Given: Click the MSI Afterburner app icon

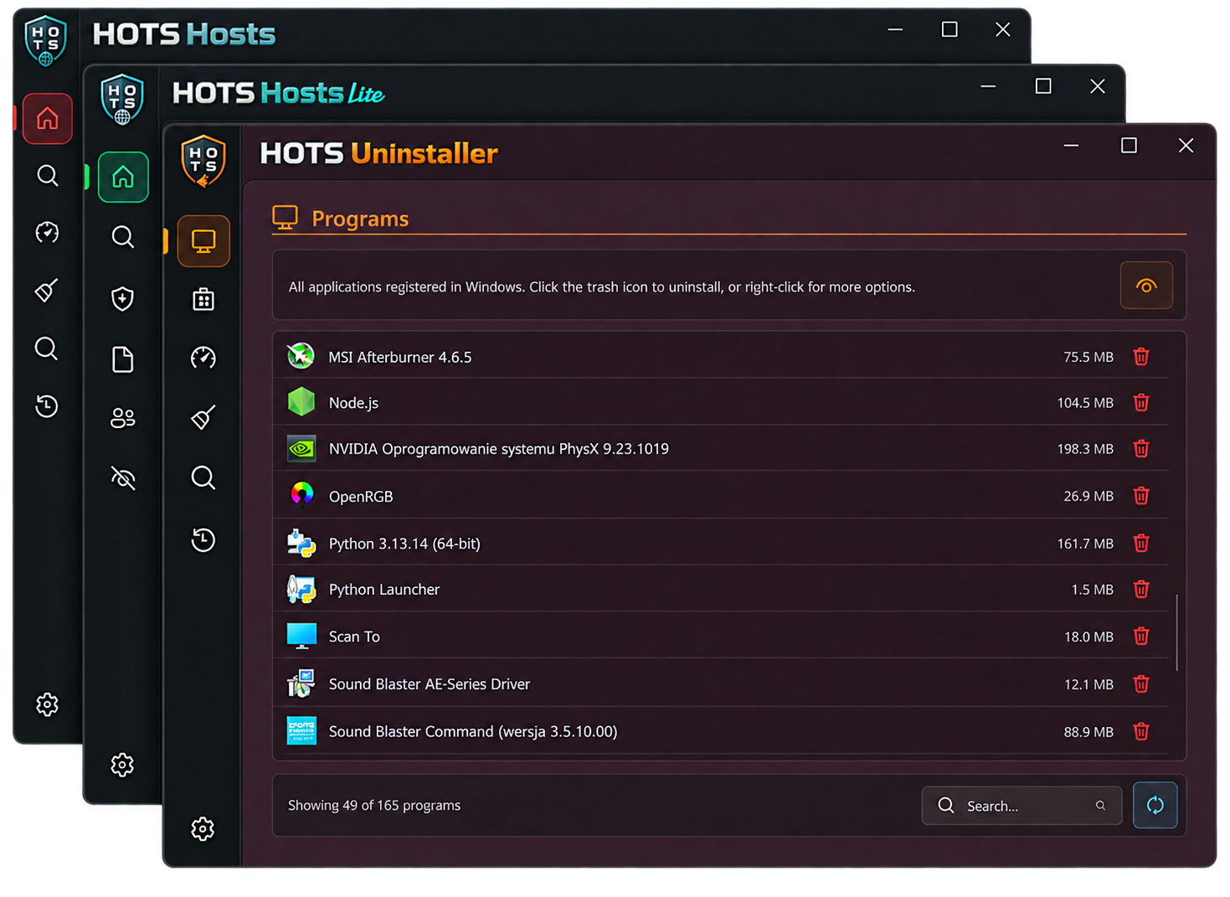Looking at the screenshot, I should click(301, 356).
